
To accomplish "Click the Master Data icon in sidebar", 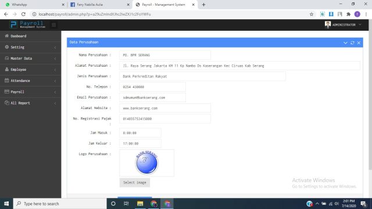I will 6,58.
